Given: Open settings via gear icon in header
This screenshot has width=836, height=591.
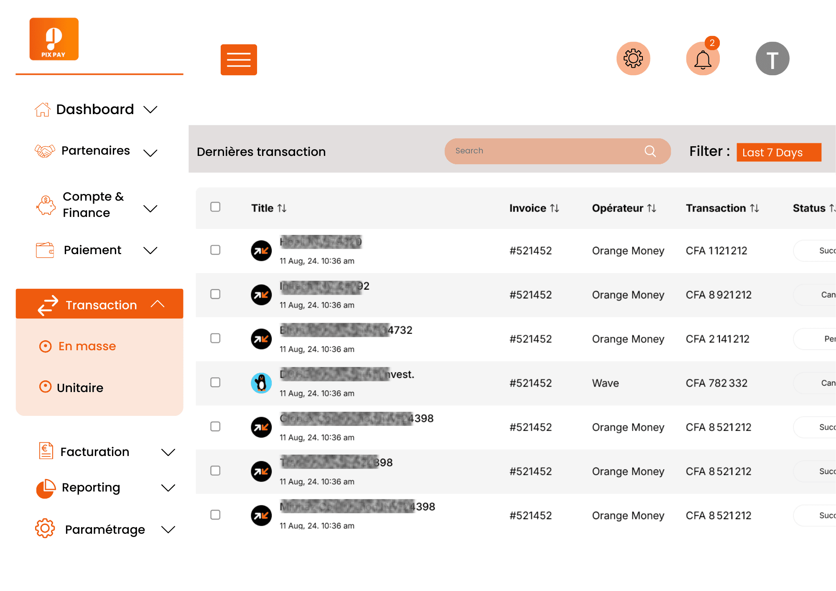Looking at the screenshot, I should click(x=633, y=59).
